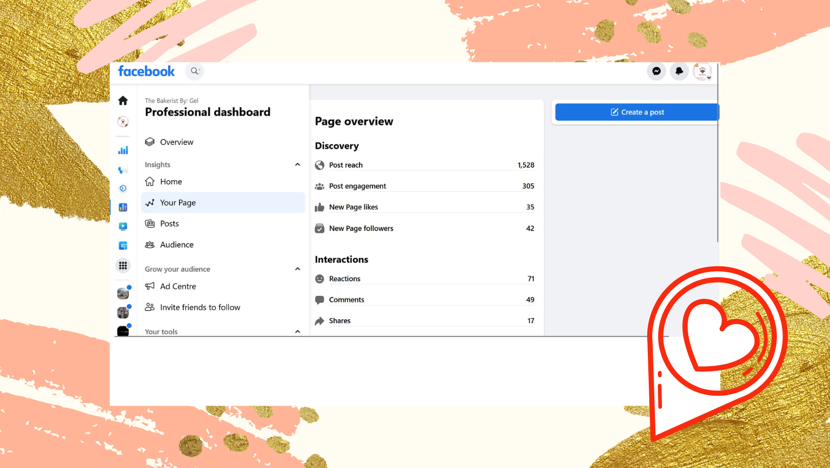This screenshot has width=830, height=468.
Task: Click the Create a post button
Action: click(x=637, y=112)
